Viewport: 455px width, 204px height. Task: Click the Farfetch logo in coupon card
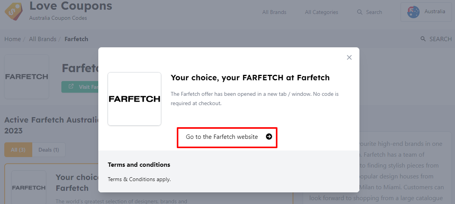point(29,188)
